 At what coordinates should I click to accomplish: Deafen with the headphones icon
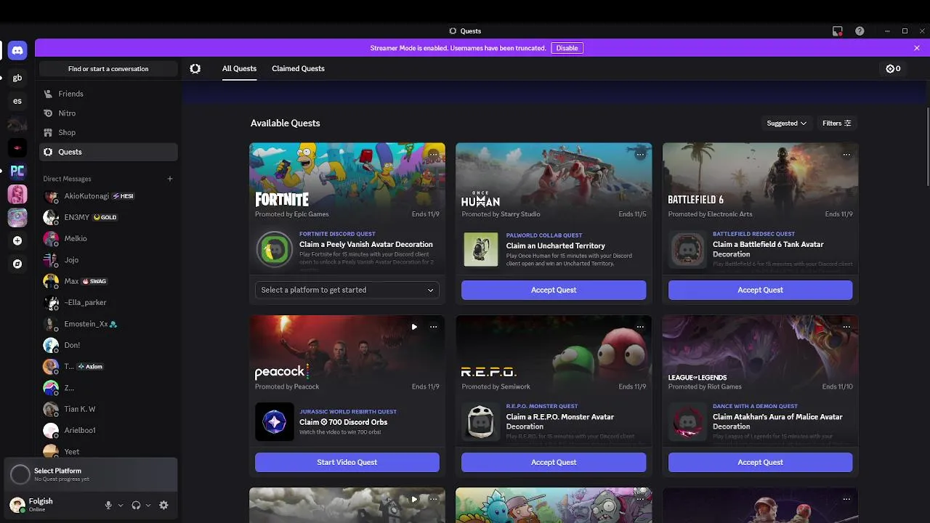coord(136,505)
